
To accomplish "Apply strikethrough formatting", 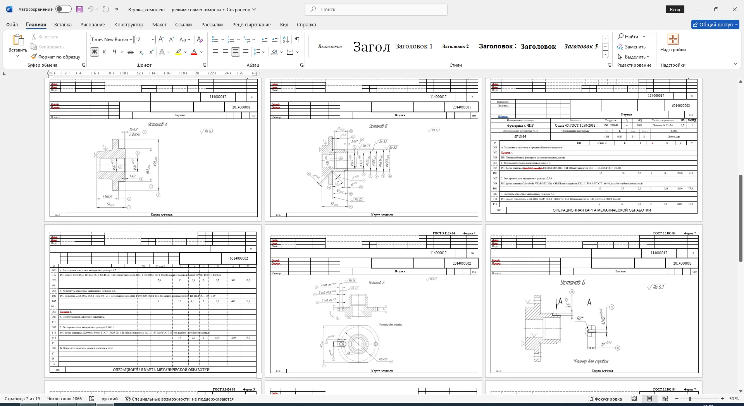I will point(131,52).
